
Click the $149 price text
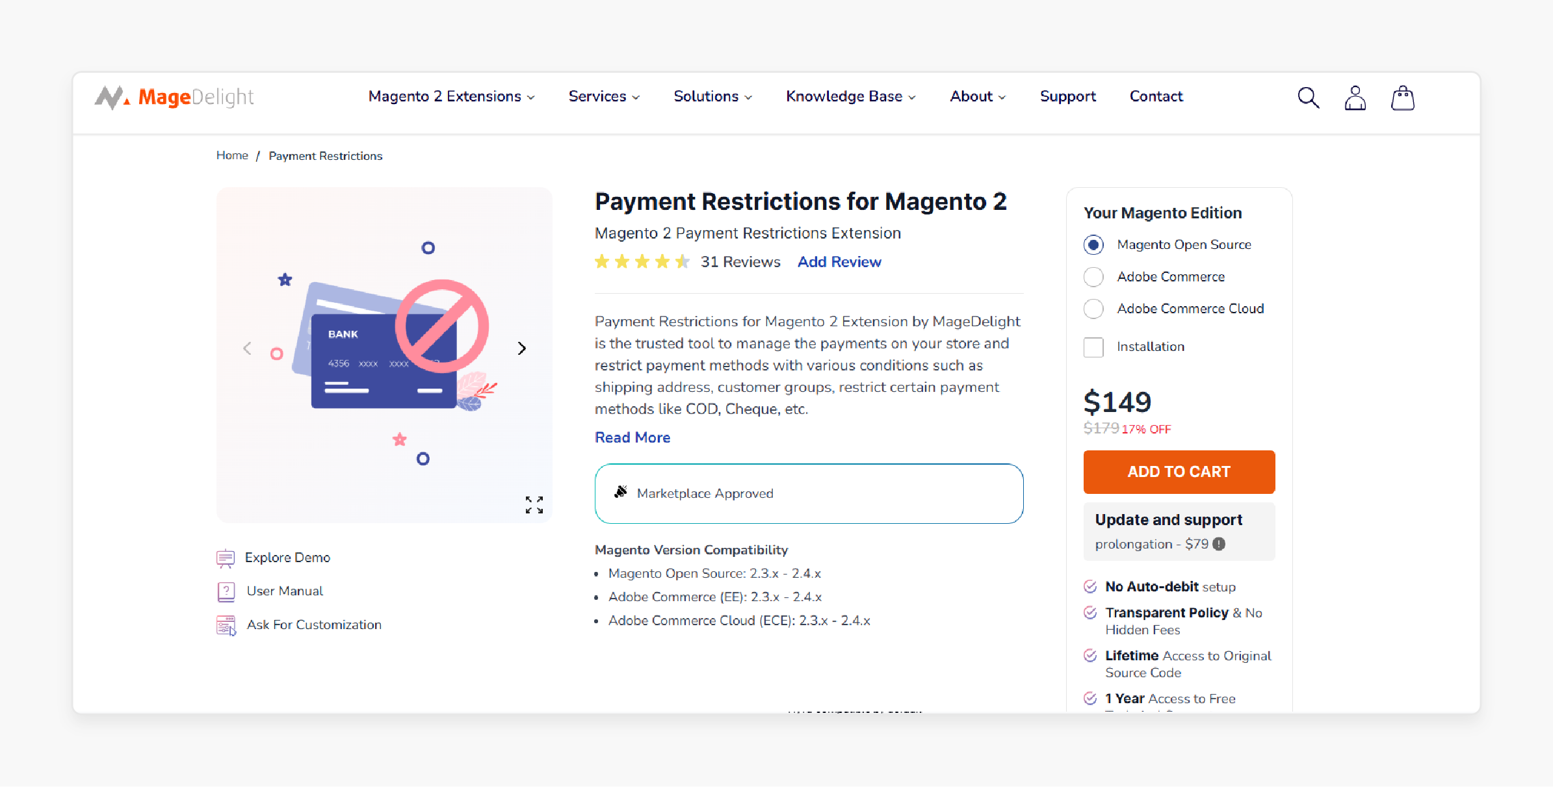[1117, 402]
